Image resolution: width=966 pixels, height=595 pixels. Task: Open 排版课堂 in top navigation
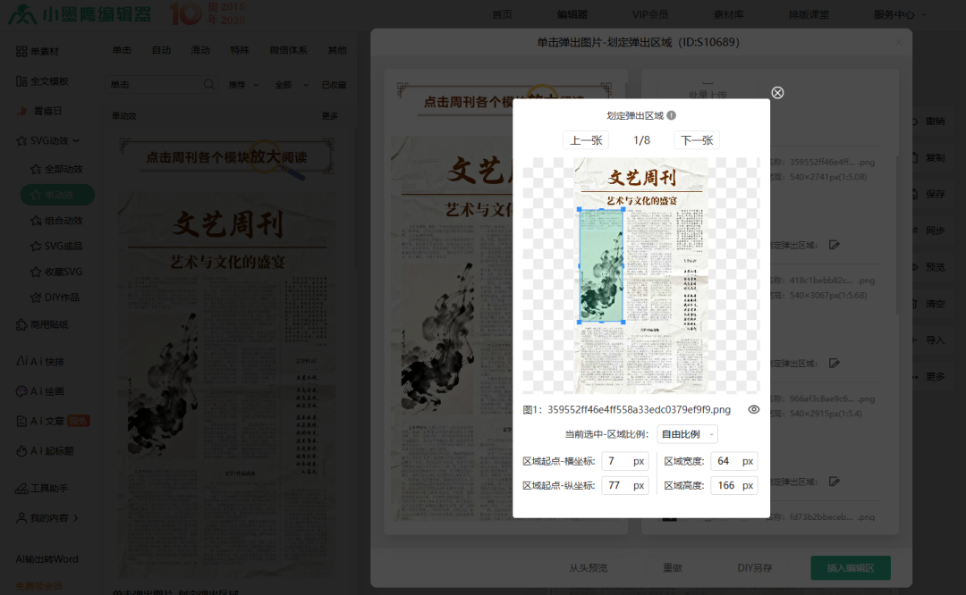(x=809, y=14)
